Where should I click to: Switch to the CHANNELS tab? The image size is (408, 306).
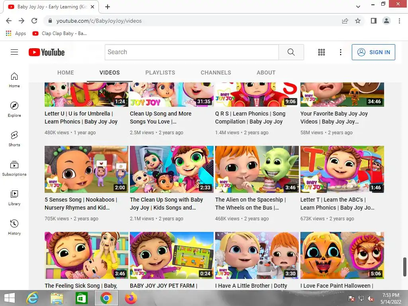[x=216, y=73]
